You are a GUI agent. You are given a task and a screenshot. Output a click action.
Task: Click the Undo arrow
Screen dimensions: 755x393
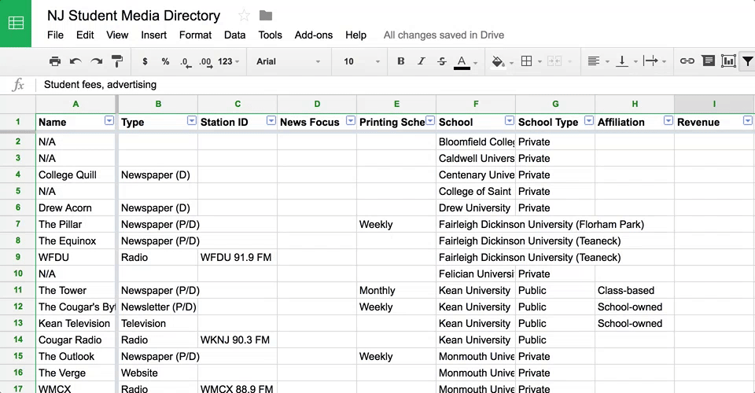pyautogui.click(x=75, y=61)
